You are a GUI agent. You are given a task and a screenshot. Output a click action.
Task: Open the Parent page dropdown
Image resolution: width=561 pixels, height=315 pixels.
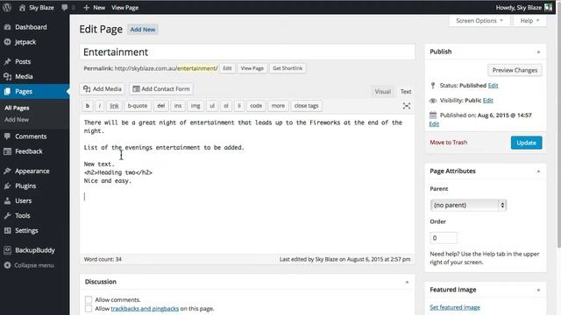(468, 205)
